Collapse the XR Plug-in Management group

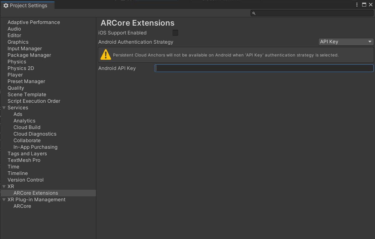pyautogui.click(x=4, y=200)
